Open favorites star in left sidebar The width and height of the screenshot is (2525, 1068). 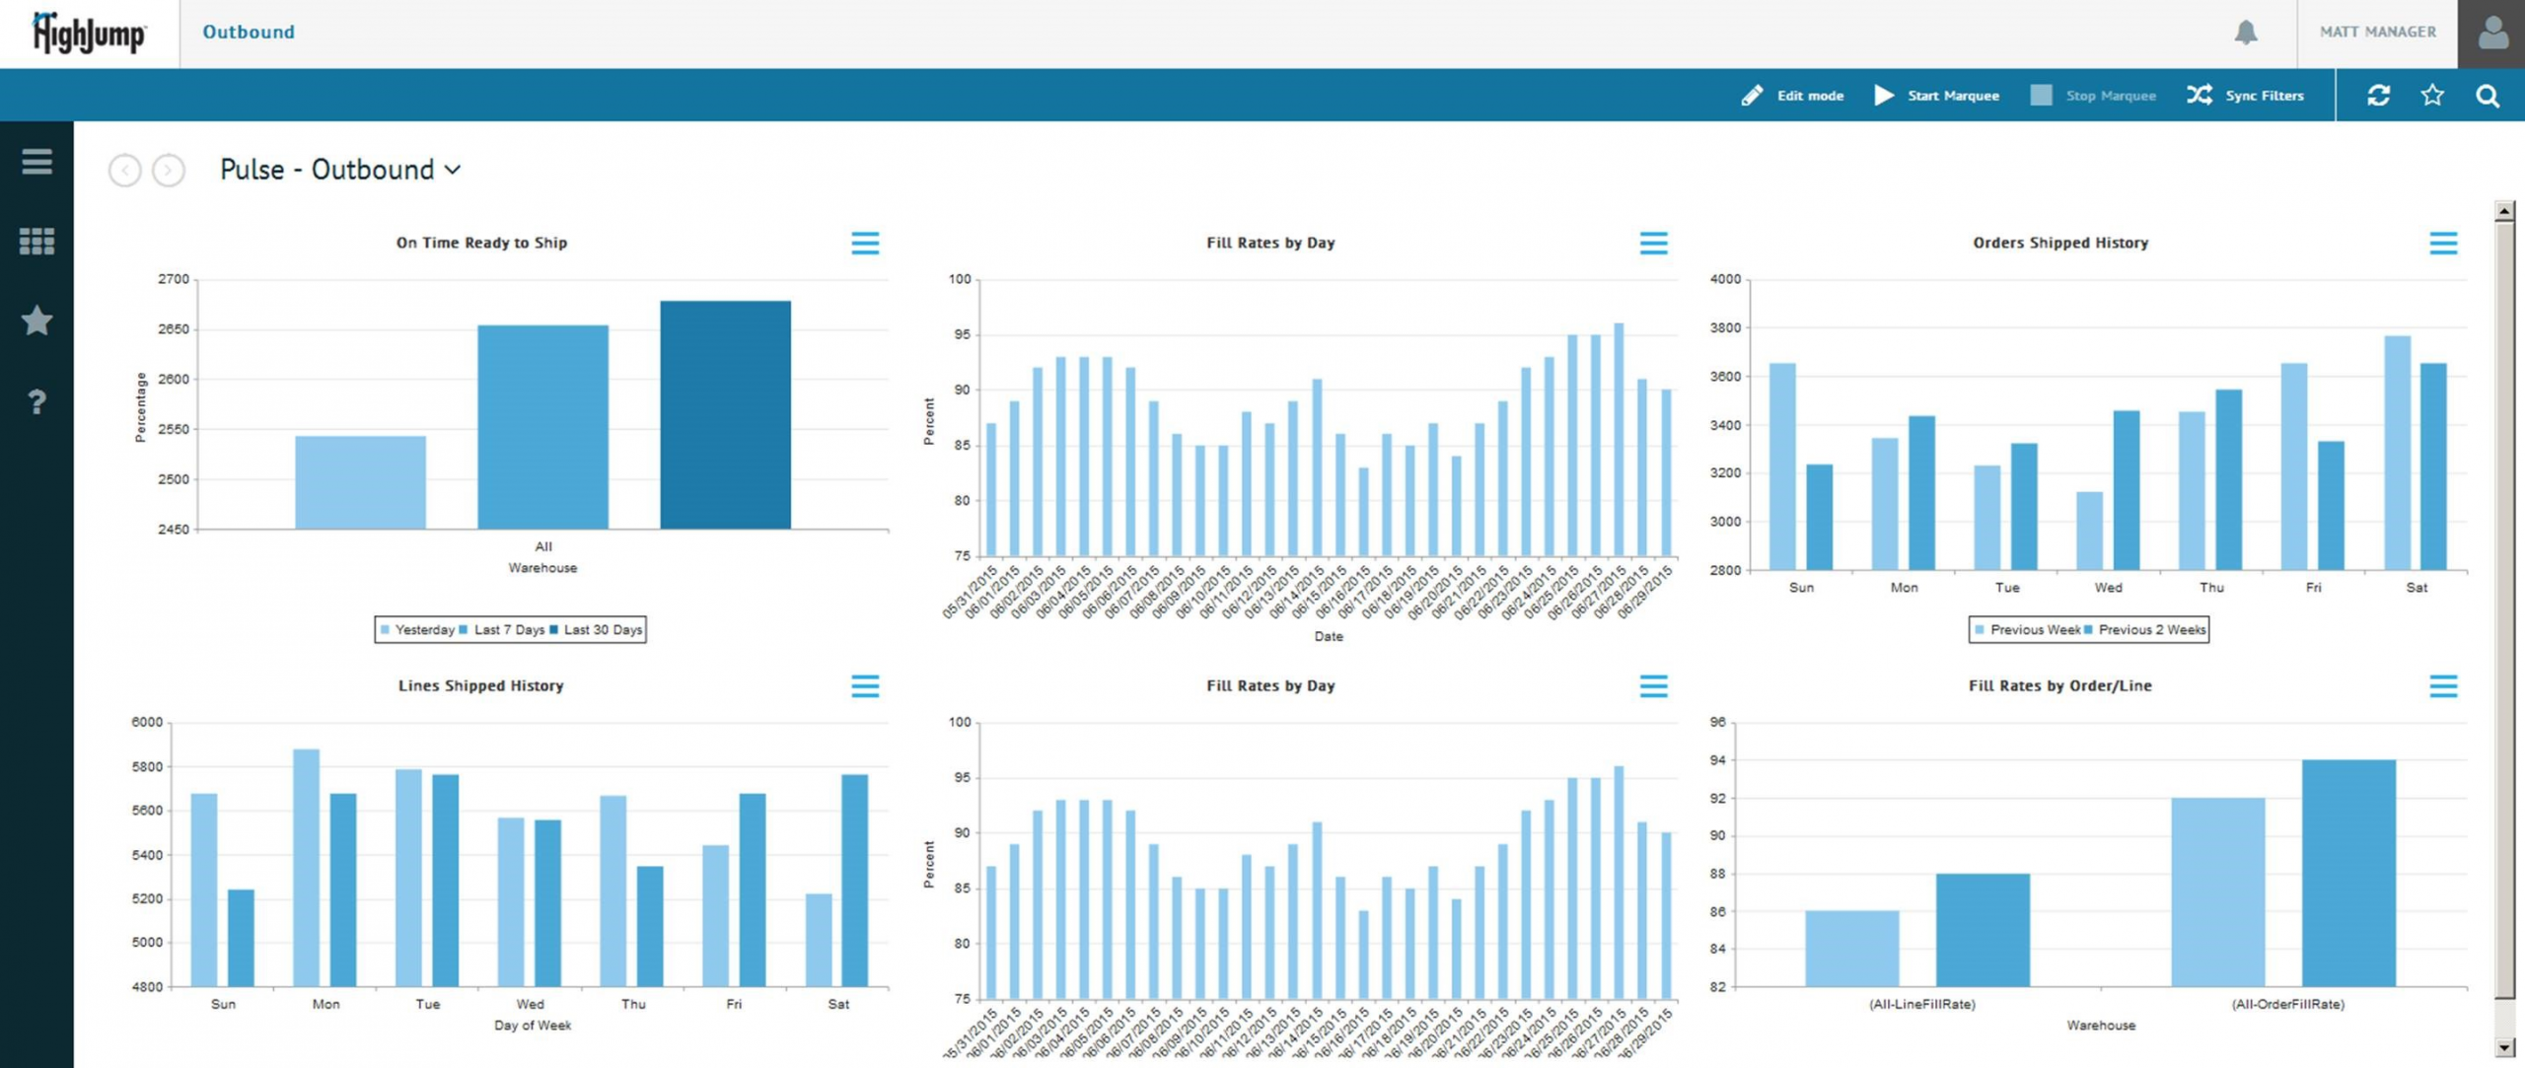coord(36,320)
